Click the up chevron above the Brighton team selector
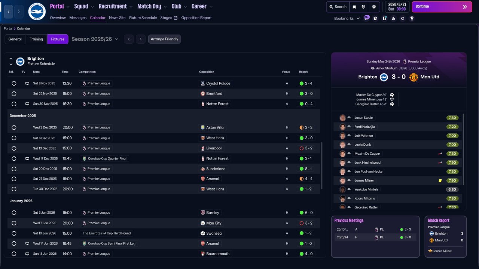Image resolution: width=479 pixels, height=269 pixels. pos(11,59)
